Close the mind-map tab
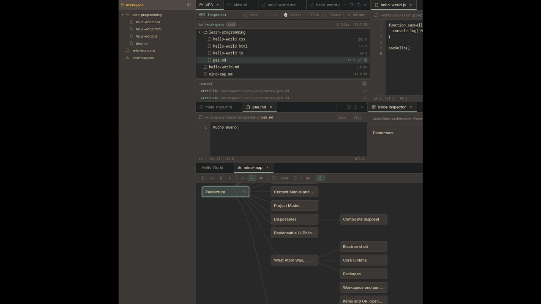541x304 pixels. [267, 168]
